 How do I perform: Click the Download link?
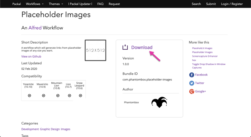[142, 47]
